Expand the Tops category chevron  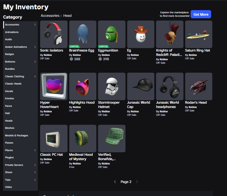click(x=35, y=180)
